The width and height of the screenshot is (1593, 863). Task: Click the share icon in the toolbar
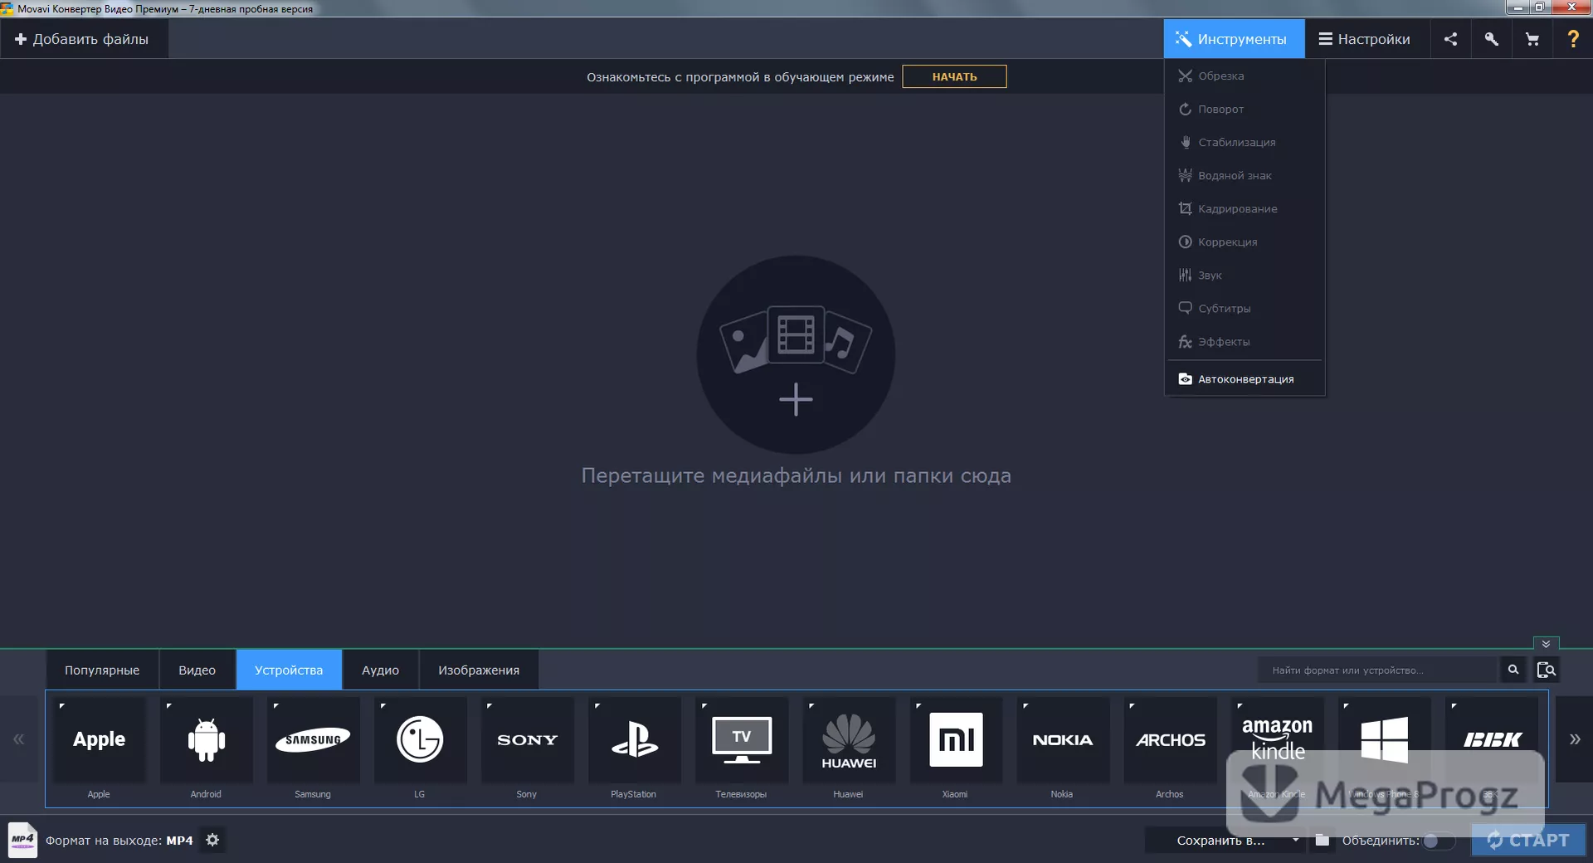pyautogui.click(x=1450, y=39)
